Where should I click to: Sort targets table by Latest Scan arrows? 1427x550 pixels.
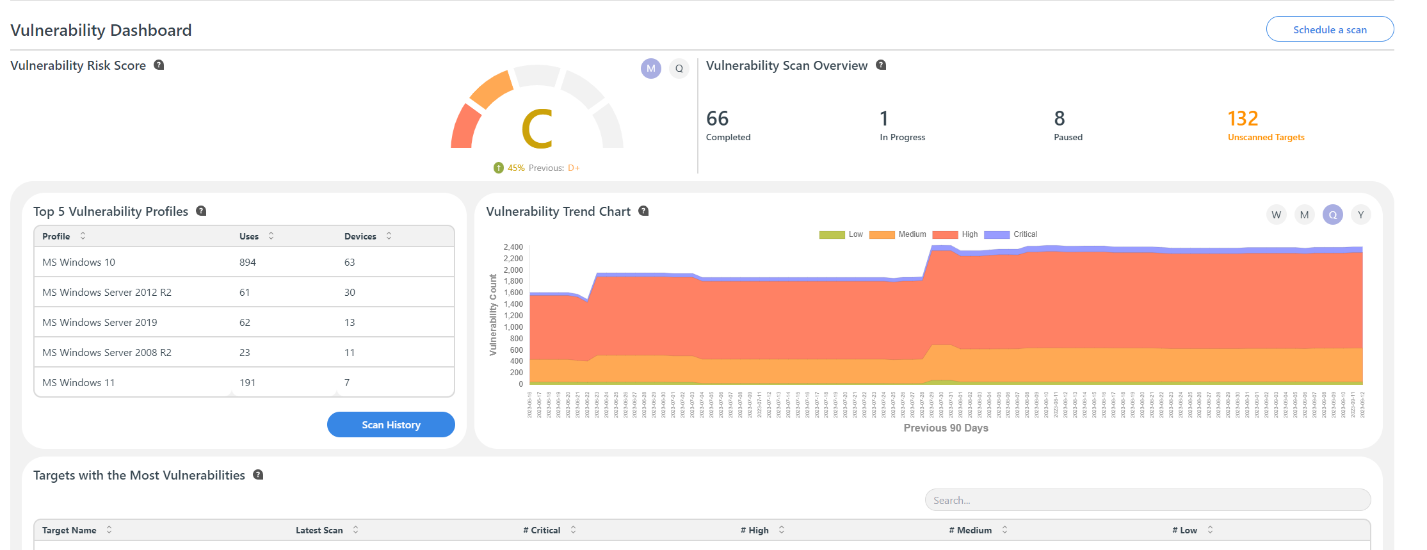click(355, 530)
